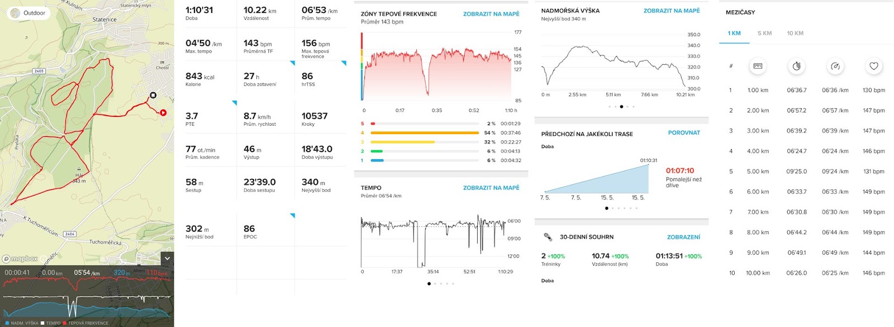Click the first page dot under previous-route comparison
The width and height of the screenshot is (894, 327).
point(607,208)
